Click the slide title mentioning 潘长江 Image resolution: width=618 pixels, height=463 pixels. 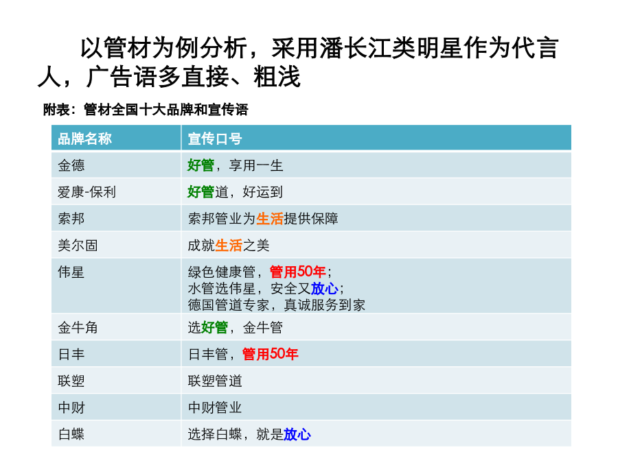click(x=298, y=62)
